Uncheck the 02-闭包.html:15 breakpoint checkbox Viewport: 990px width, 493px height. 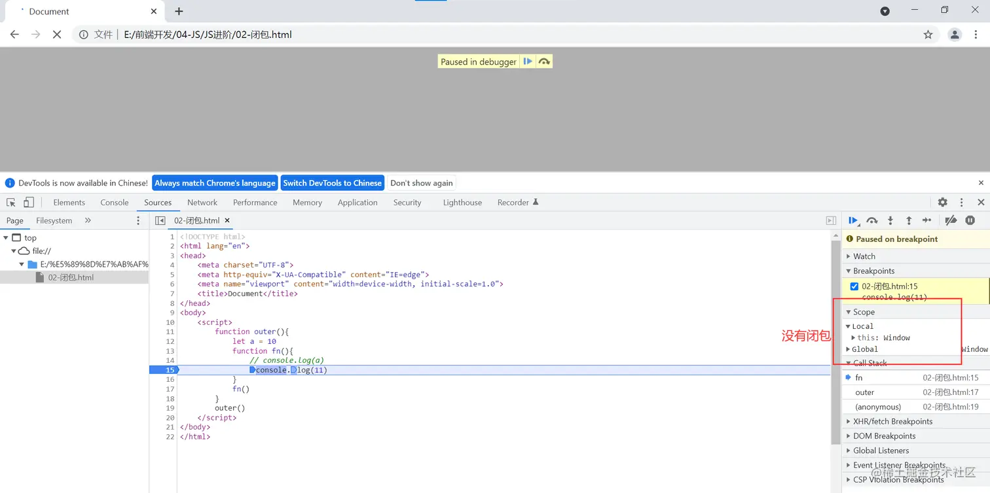854,286
